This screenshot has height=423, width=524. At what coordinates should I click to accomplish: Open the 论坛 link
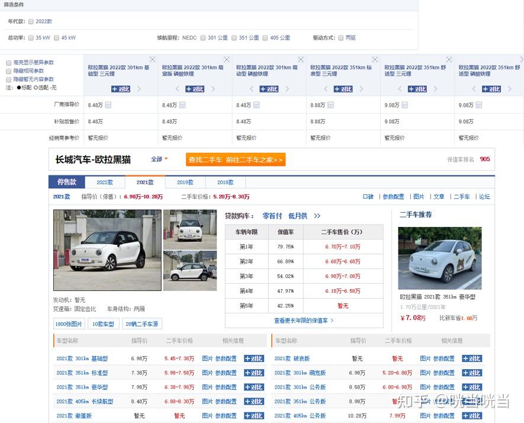tap(484, 197)
